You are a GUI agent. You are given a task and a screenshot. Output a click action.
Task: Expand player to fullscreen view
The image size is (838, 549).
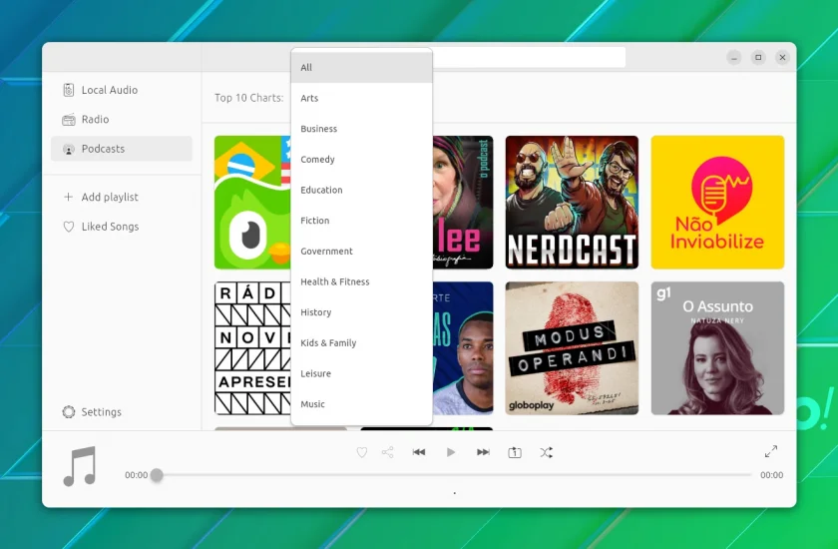tap(771, 451)
